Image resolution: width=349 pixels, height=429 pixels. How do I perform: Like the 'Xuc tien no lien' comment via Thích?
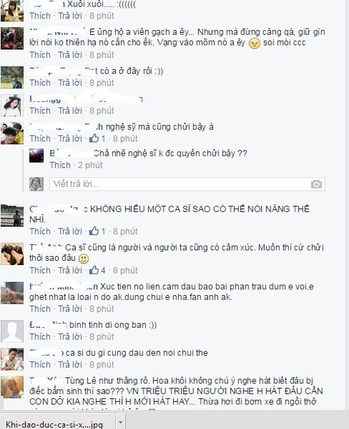[40, 309]
